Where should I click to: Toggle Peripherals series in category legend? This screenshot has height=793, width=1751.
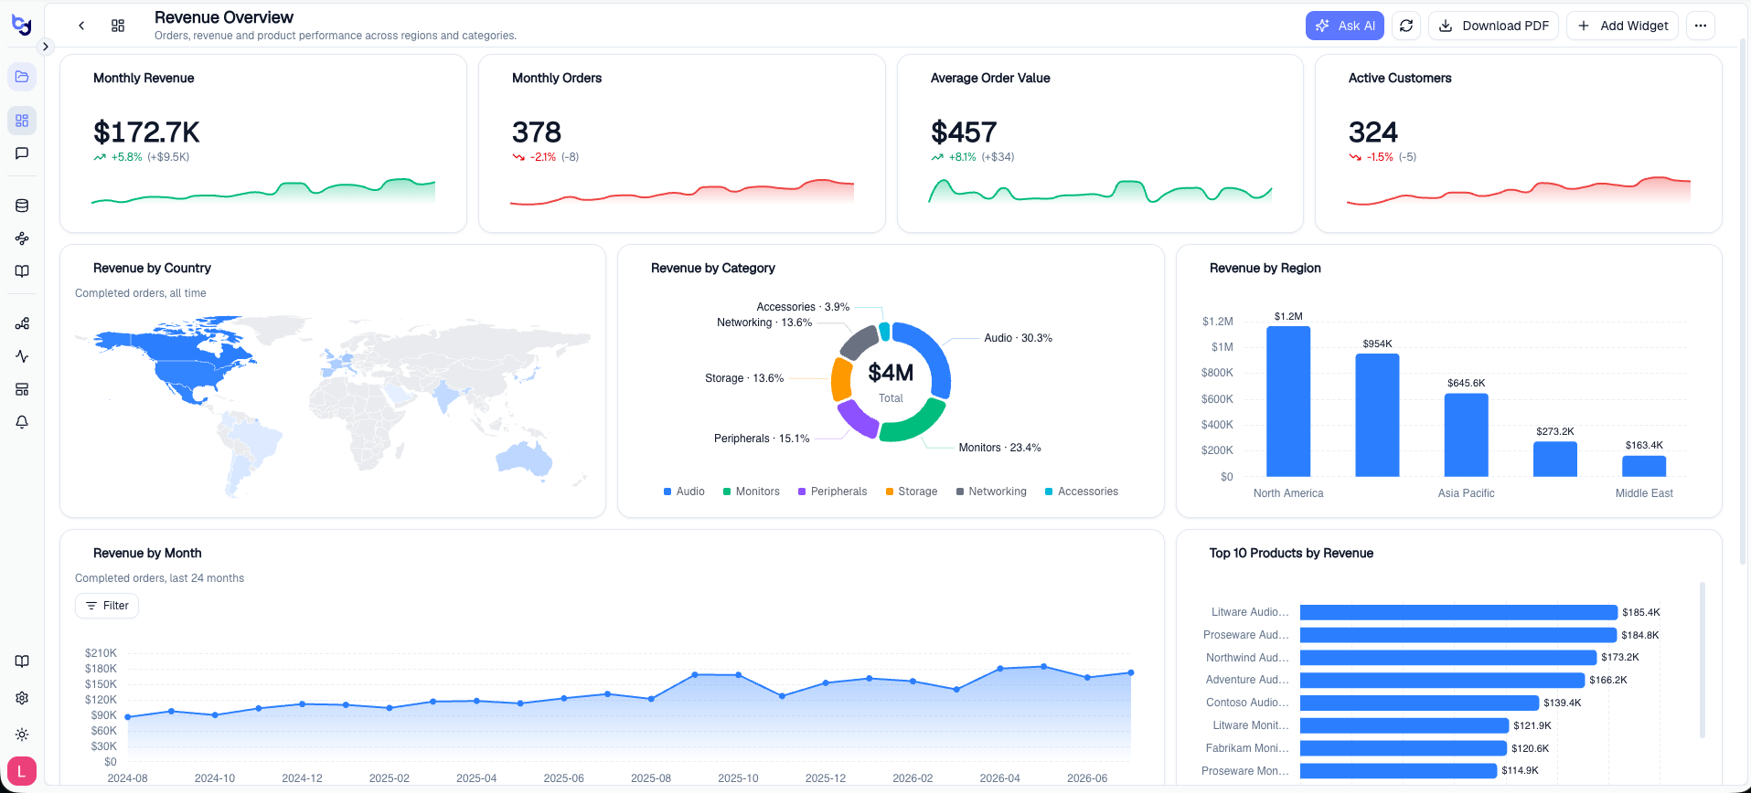tap(832, 492)
